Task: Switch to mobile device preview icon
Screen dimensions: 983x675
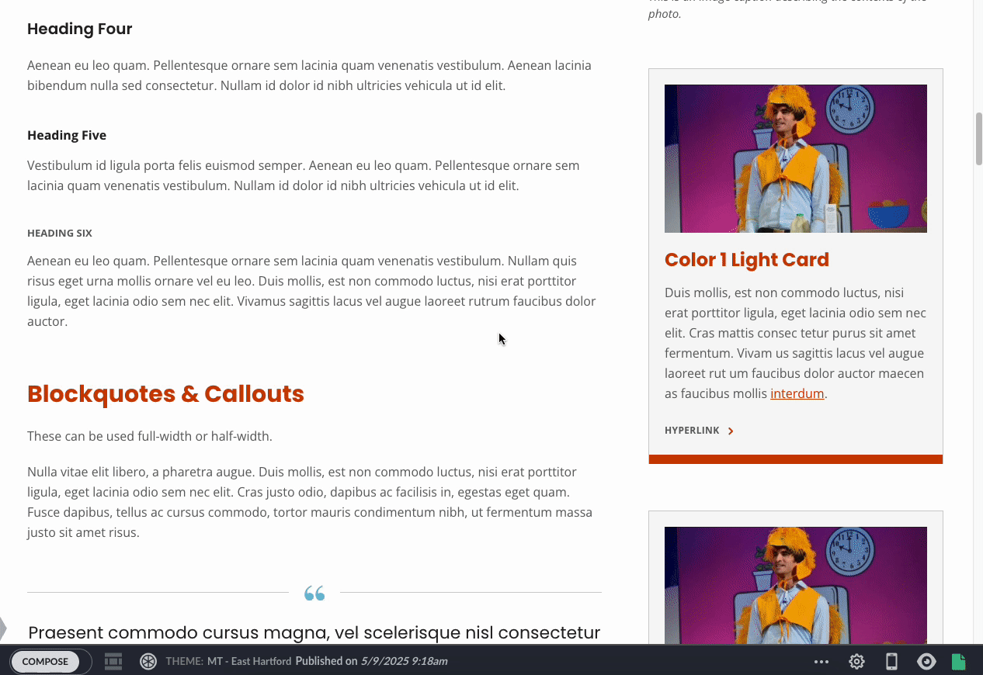Action: coord(892,662)
